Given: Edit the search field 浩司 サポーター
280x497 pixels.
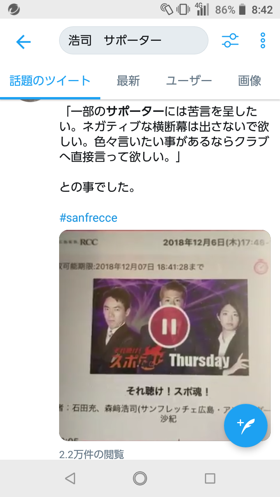Looking at the screenshot, I should click(133, 40).
